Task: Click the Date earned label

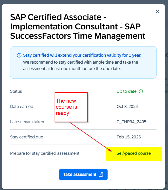Action: click(22, 107)
